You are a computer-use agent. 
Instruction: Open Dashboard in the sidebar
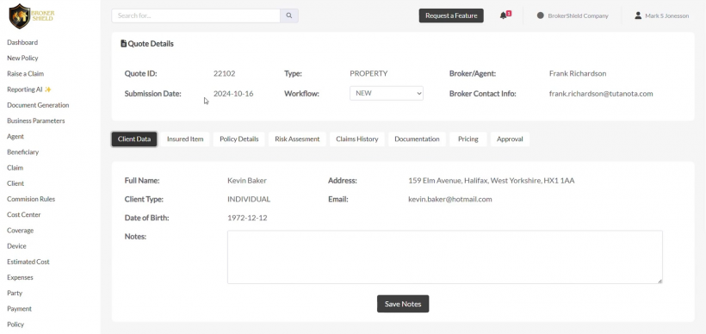tap(22, 42)
